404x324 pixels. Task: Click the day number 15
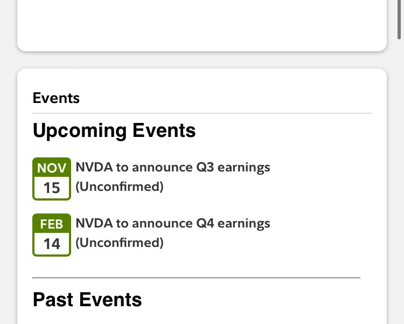click(x=52, y=188)
